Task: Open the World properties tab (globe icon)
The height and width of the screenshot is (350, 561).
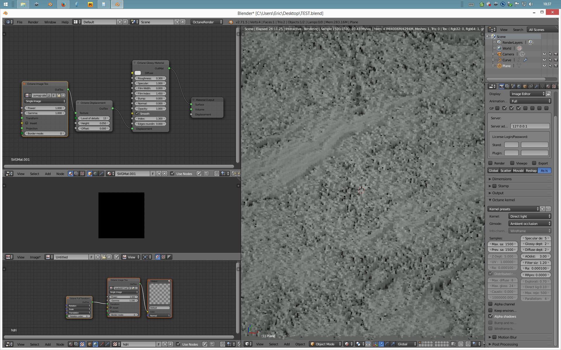Action: [x=519, y=86]
